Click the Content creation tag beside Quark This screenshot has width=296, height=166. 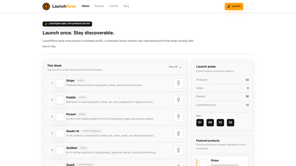85,164
